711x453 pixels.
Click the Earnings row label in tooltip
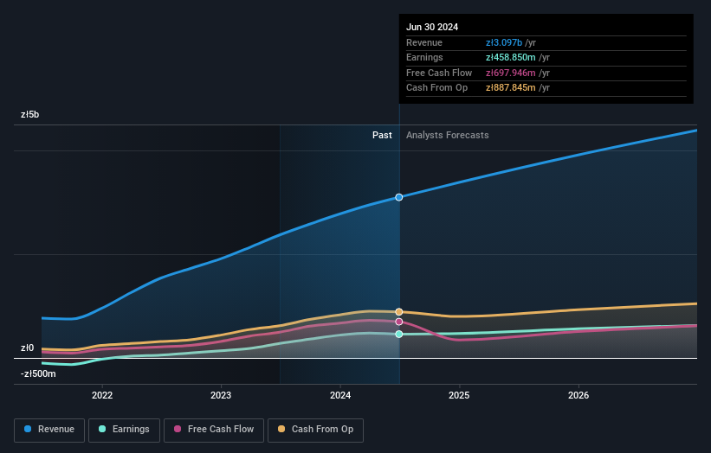pos(424,57)
